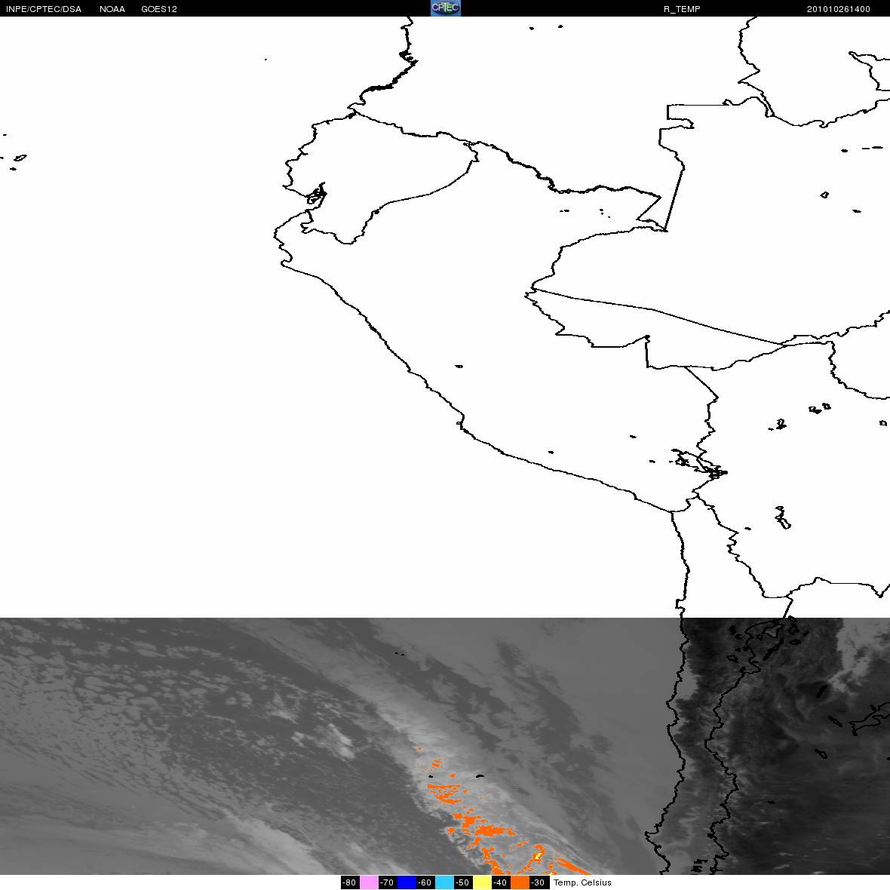This screenshot has height=890, width=890.
Task: Click the 'Temp. Celsius' legend text
Action: click(582, 882)
